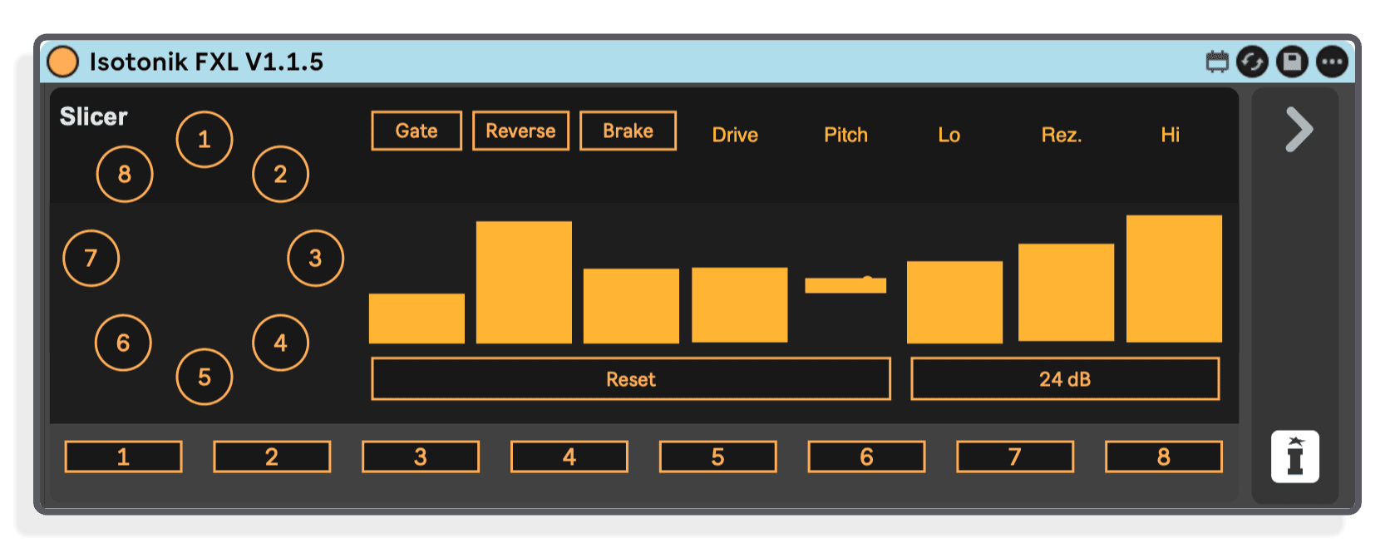Select slicer circle 8
The height and width of the screenshot is (548, 1395).
(x=125, y=175)
